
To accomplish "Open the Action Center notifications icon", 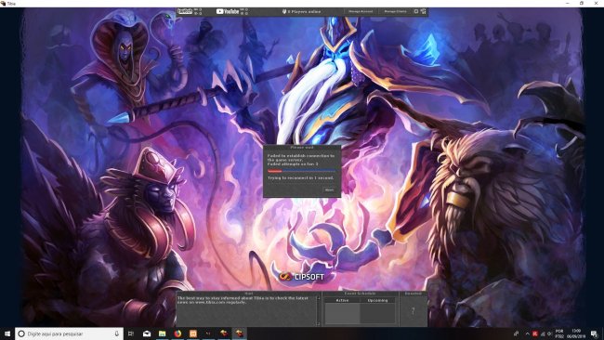I will tap(595, 333).
